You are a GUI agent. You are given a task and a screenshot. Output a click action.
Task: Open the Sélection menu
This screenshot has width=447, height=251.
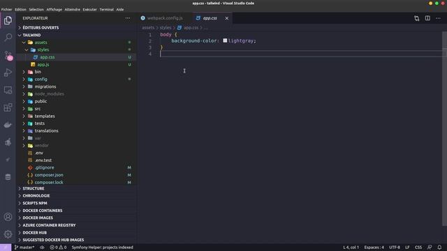point(36,9)
